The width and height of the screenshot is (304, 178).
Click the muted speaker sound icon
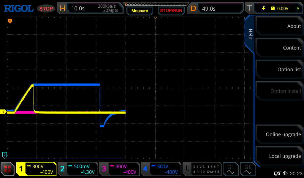click(x=285, y=173)
